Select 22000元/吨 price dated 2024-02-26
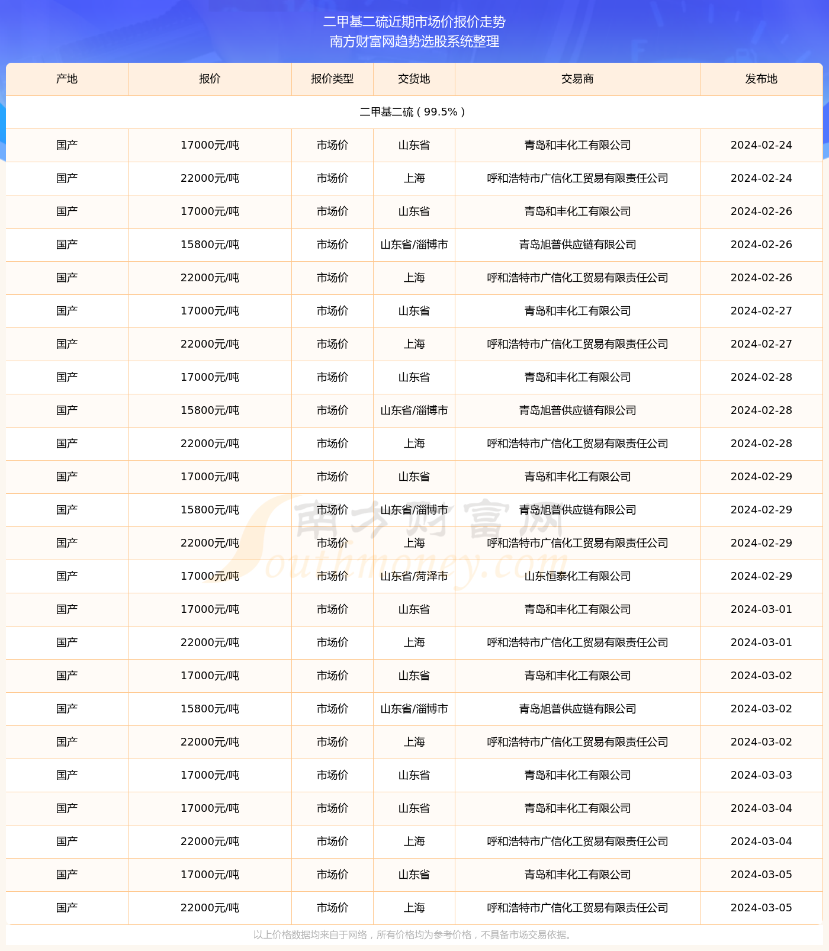The height and width of the screenshot is (951, 829). pyautogui.click(x=210, y=278)
